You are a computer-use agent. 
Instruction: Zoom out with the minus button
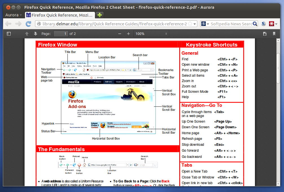coord(120,34)
